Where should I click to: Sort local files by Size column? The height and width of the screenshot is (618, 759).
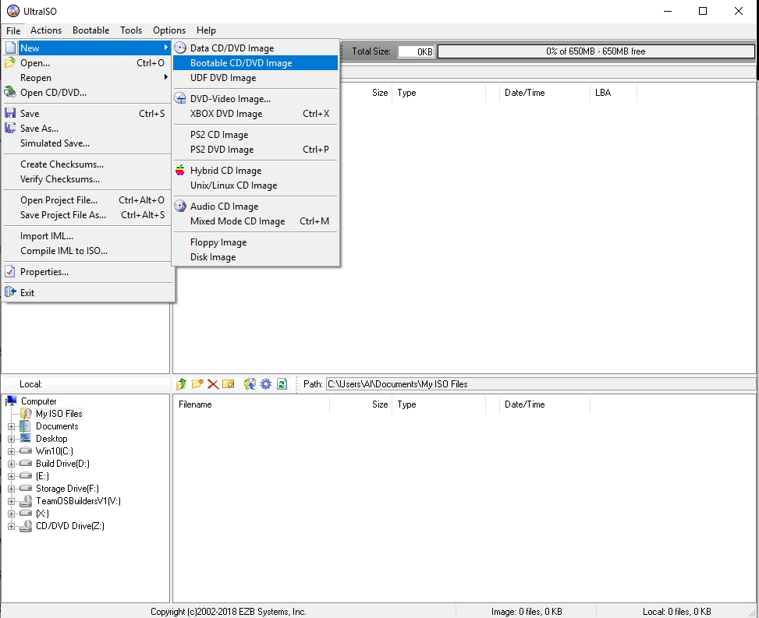(x=360, y=404)
